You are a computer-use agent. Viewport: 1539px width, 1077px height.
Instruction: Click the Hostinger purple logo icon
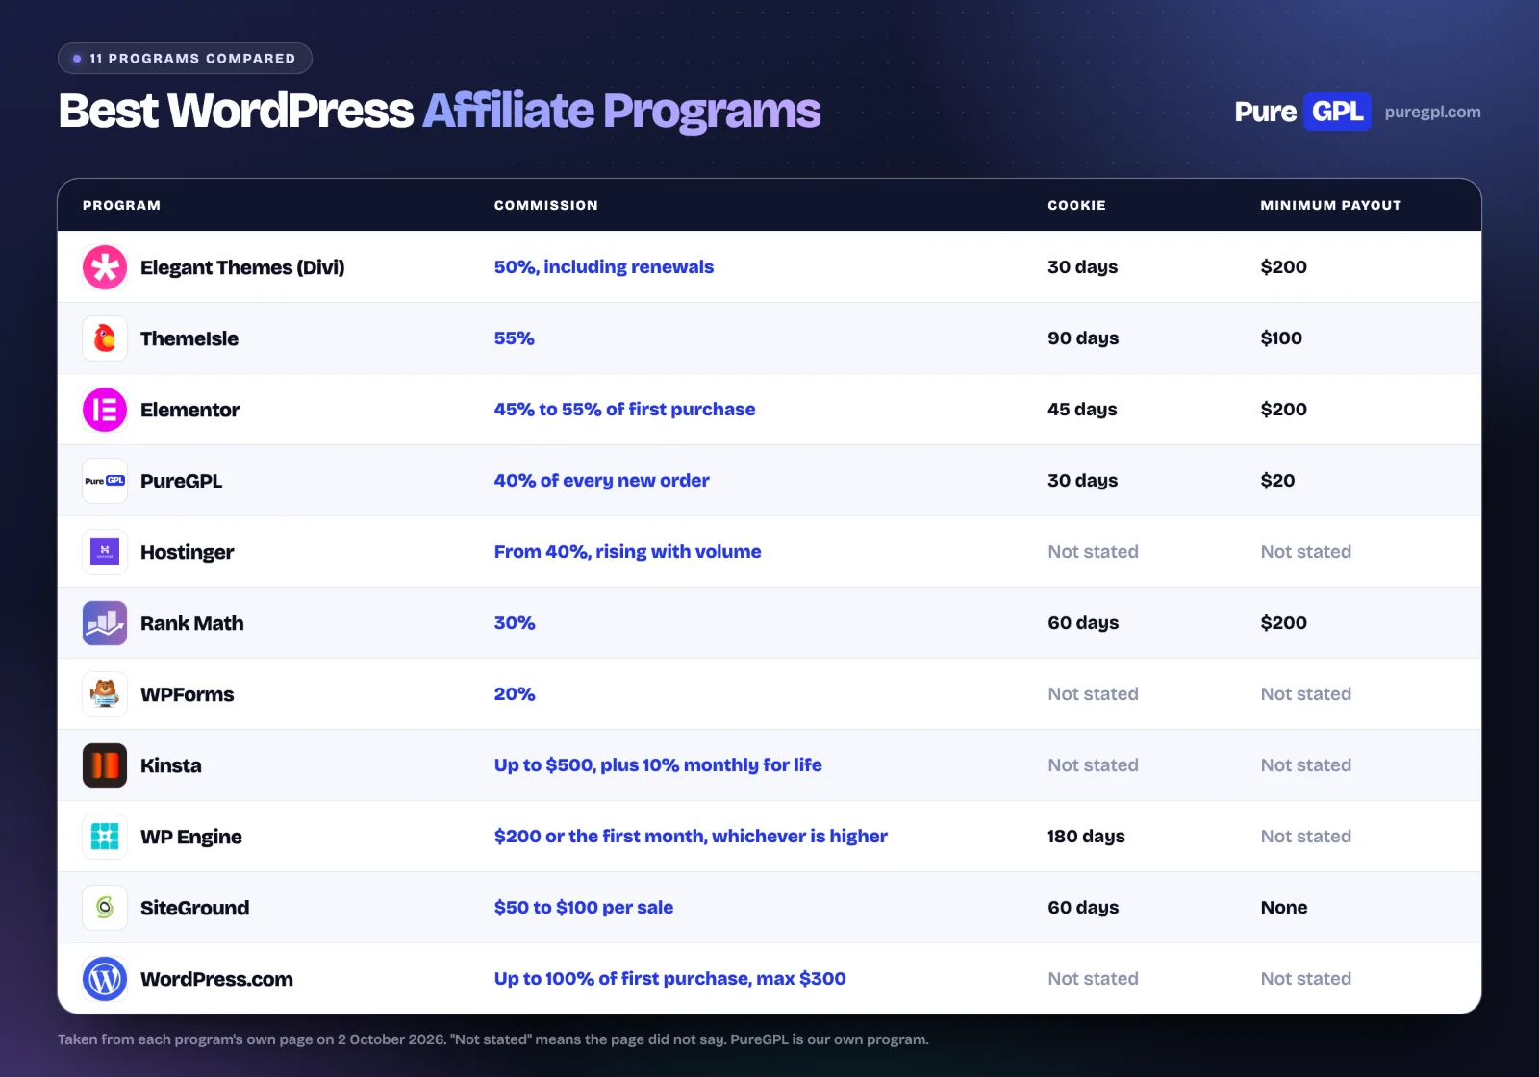(105, 552)
